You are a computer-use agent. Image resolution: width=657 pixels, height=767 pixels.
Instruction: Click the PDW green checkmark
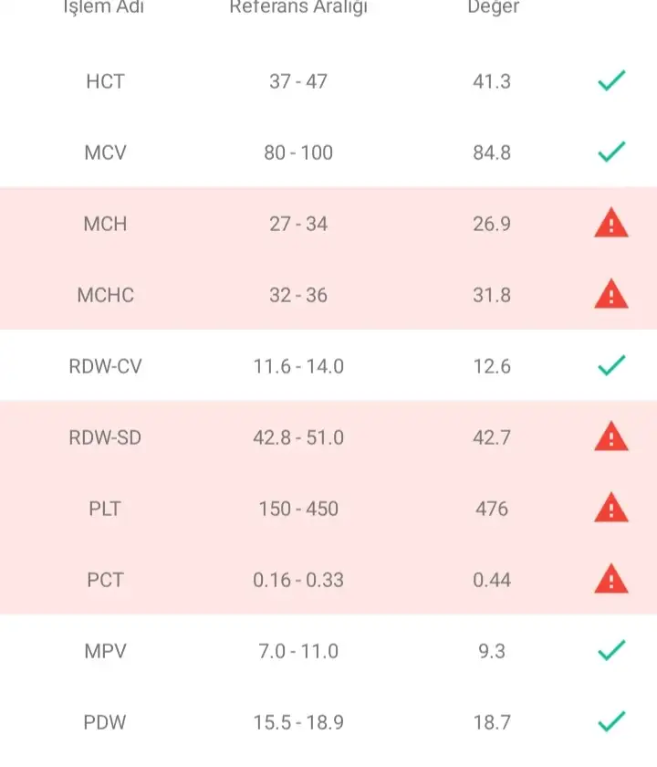tap(611, 721)
